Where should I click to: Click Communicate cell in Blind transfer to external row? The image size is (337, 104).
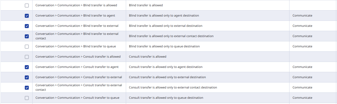click(302, 26)
